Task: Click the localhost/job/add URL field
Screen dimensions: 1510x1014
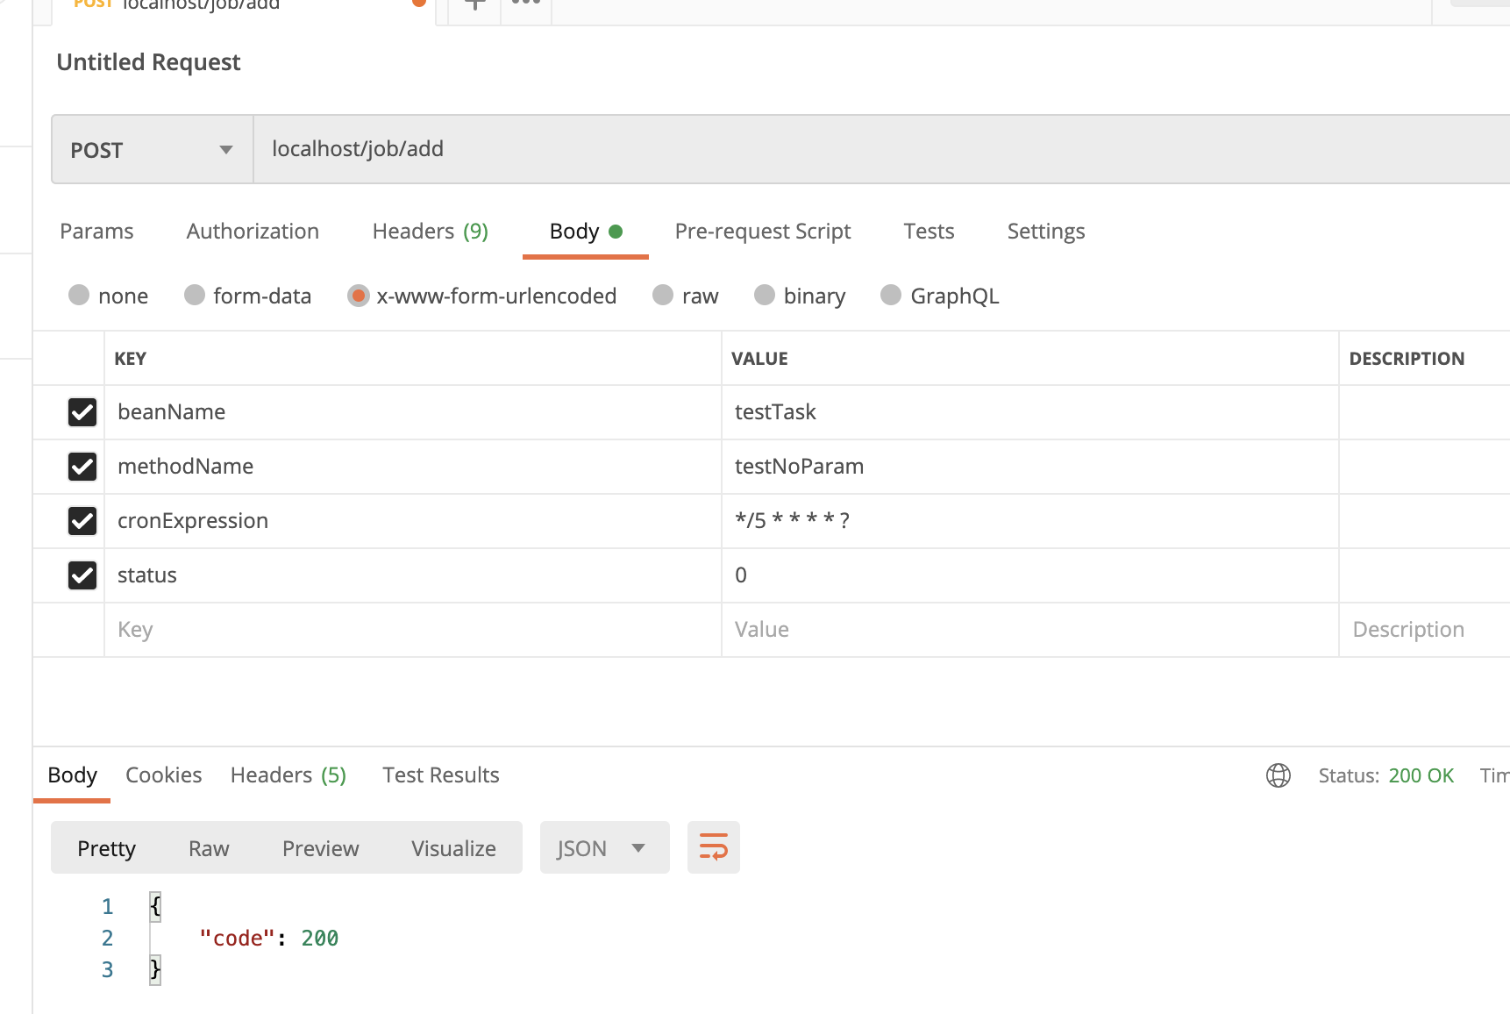Action: (881, 149)
